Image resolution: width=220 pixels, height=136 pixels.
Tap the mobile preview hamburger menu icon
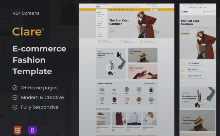(205, 12)
